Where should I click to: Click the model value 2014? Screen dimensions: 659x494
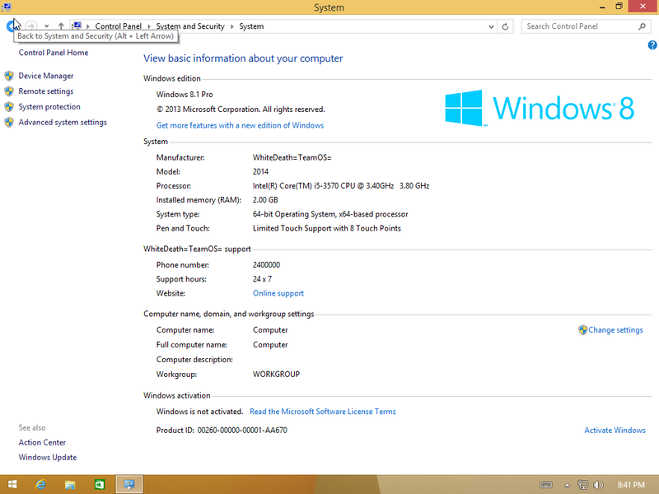coord(260,171)
